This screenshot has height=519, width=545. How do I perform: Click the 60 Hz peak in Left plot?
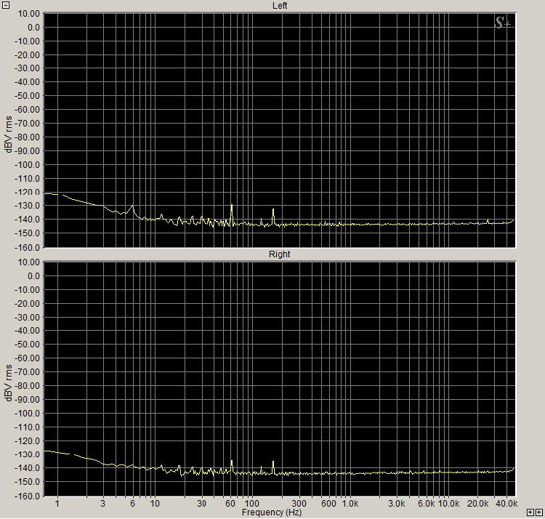coord(232,206)
